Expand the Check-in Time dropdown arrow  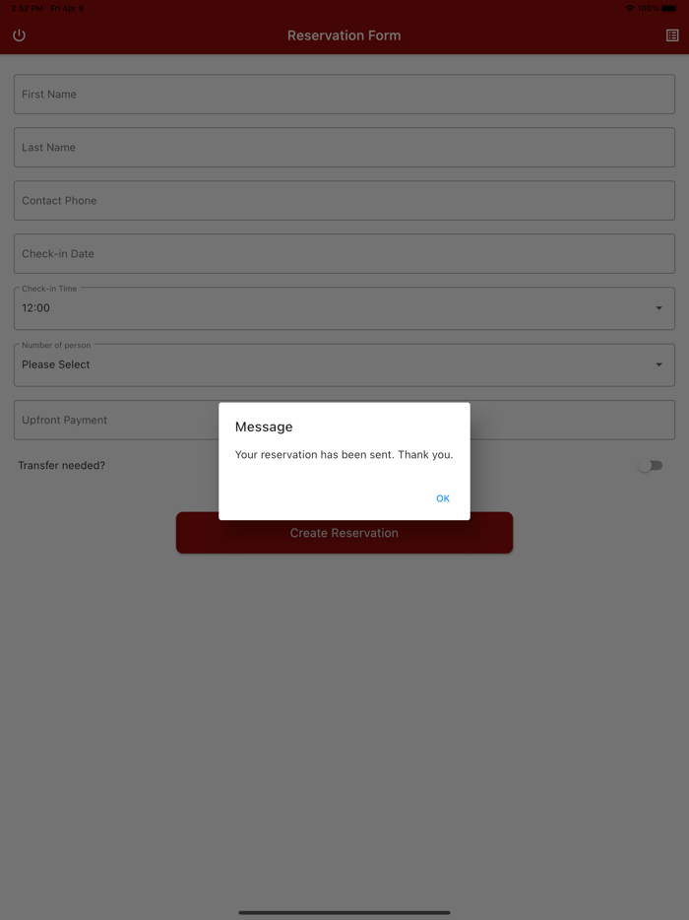(x=658, y=308)
